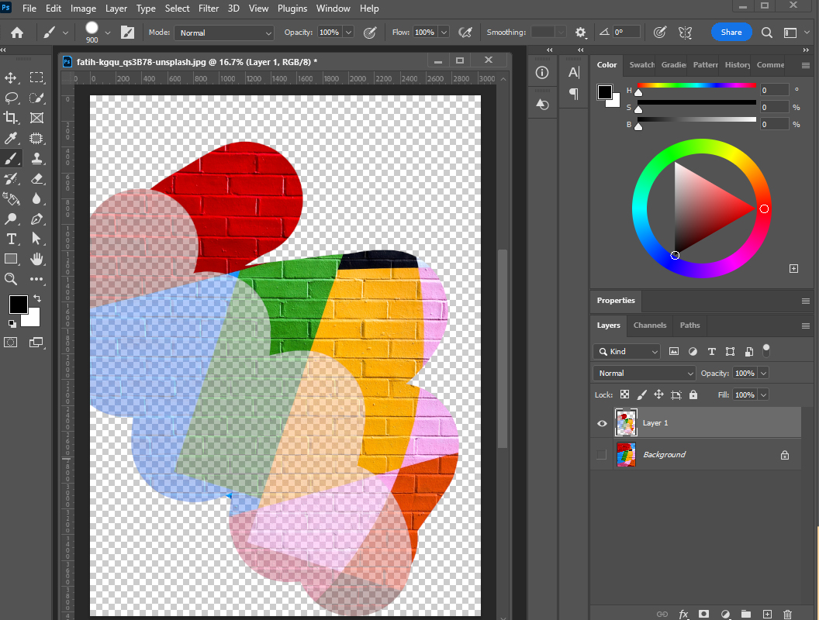The width and height of the screenshot is (819, 620).
Task: Open the layer filter Kind dropdown
Action: point(627,352)
